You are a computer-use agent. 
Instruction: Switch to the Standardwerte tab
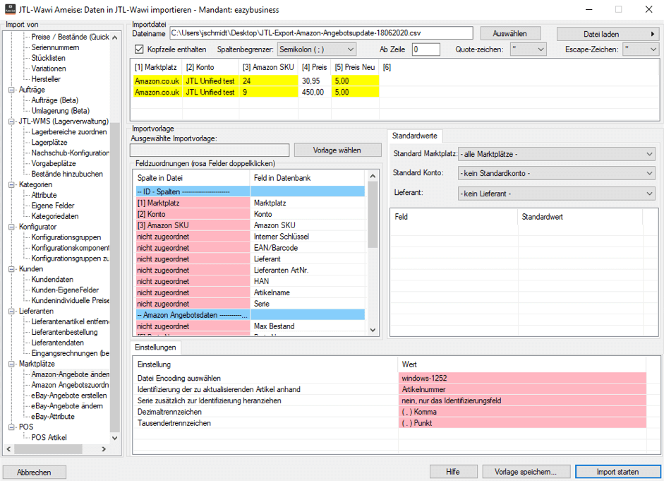coord(415,136)
